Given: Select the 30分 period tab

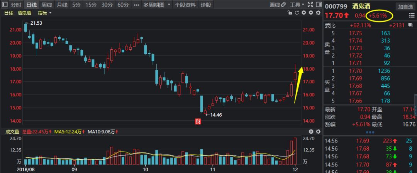Looking at the screenshot, I should 107,5.
